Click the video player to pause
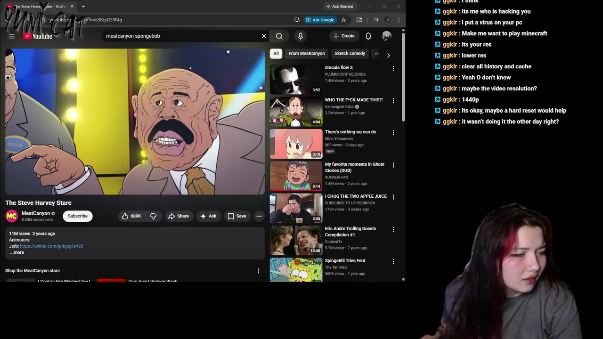The image size is (603, 339). click(x=135, y=121)
